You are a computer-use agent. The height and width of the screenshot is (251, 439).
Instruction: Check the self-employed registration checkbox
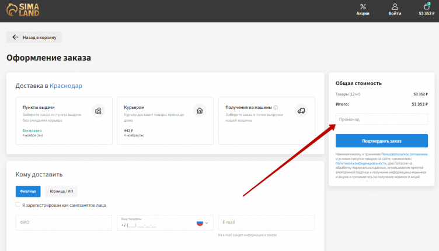[18, 205]
